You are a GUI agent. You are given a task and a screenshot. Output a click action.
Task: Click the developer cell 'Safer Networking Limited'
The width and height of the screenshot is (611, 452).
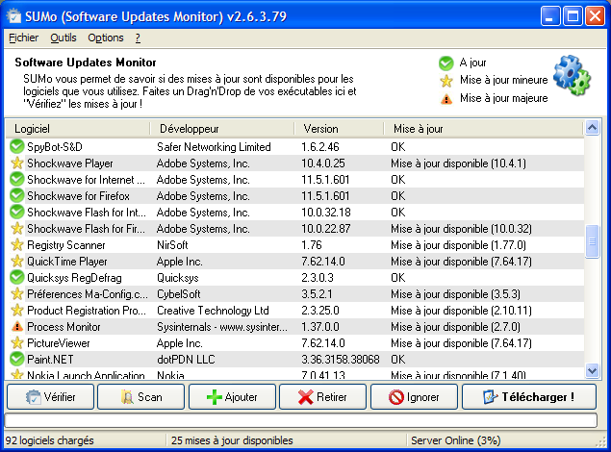pos(214,147)
